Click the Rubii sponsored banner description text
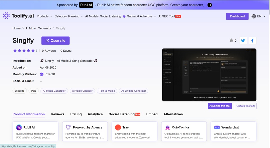 click(150, 5)
